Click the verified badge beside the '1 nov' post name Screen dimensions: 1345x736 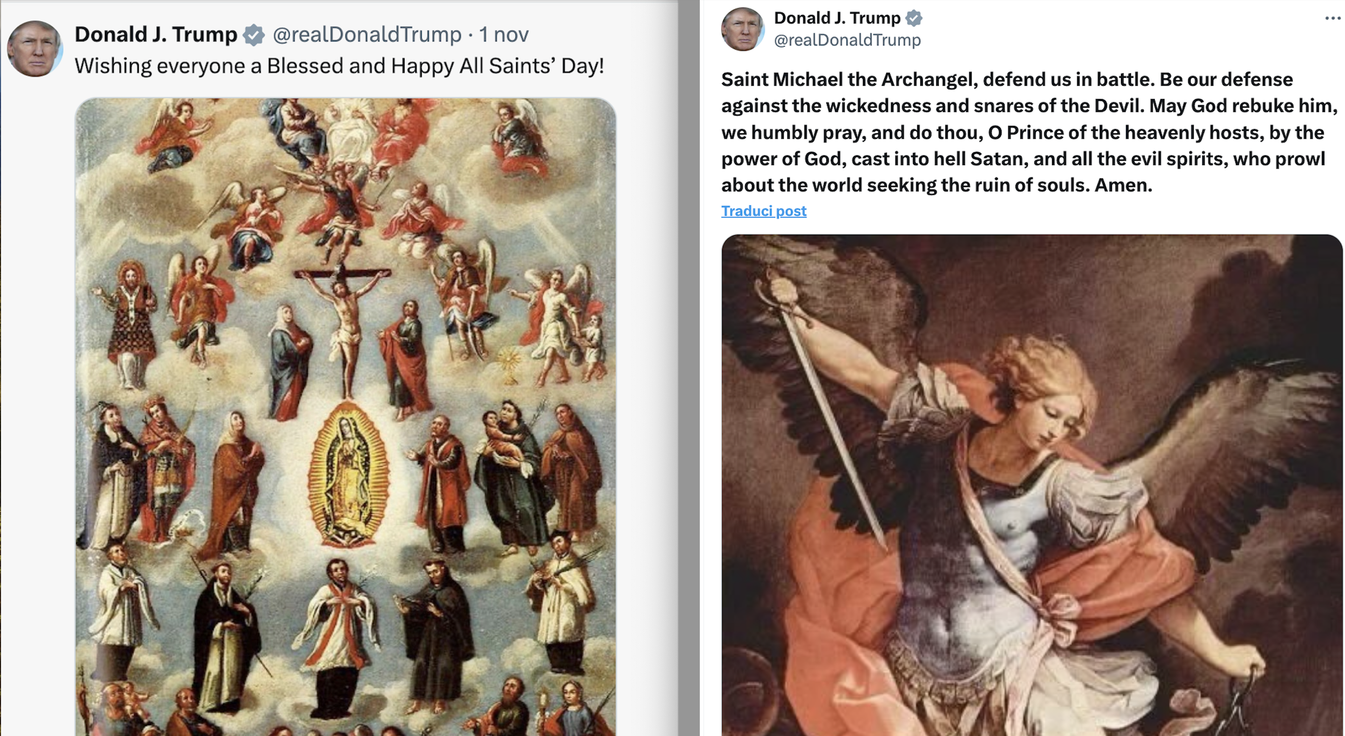point(254,35)
